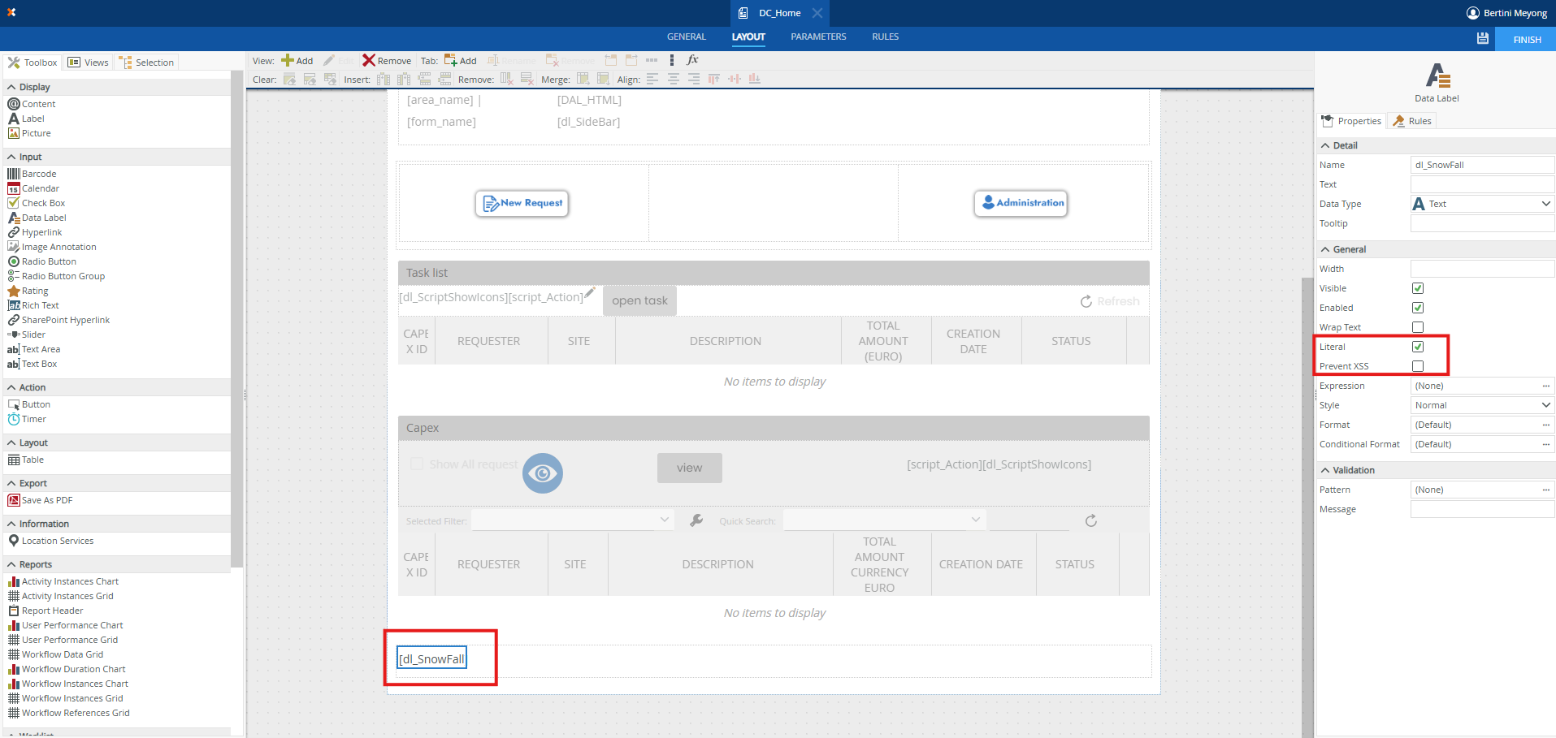The image size is (1556, 738).
Task: Click the wrench icon beside Selected Filter
Action: tap(696, 520)
